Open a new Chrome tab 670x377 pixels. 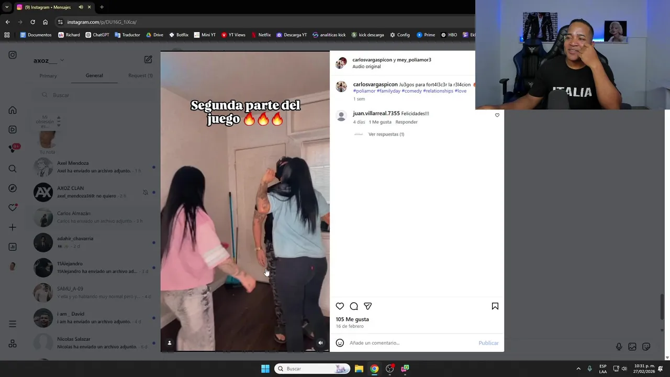pos(102,7)
